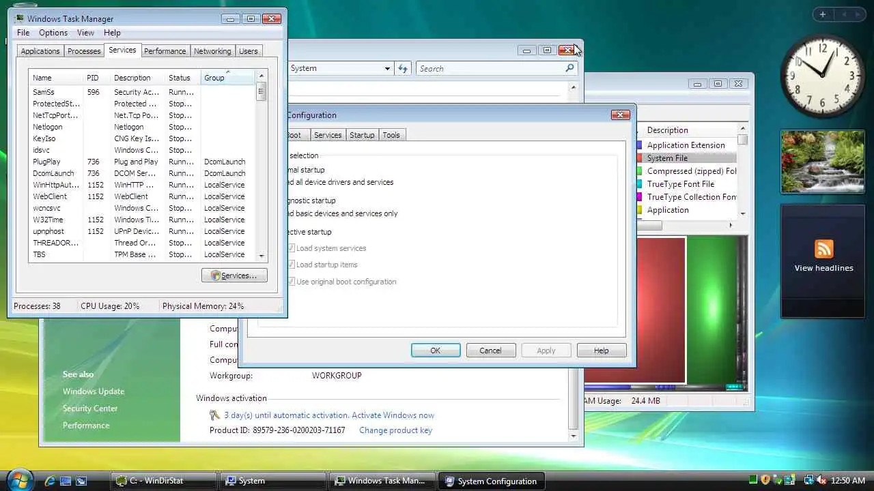The image size is (874, 491).
Task: Click the magnifier icon in the Search box
Action: (569, 68)
